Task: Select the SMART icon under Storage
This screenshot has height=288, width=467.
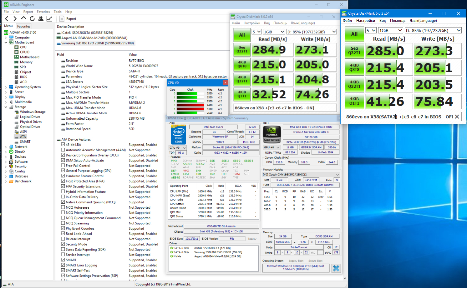Action: (x=17, y=142)
